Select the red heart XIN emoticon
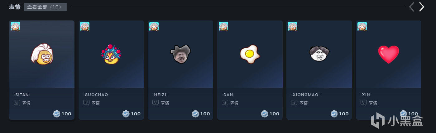 [389, 54]
